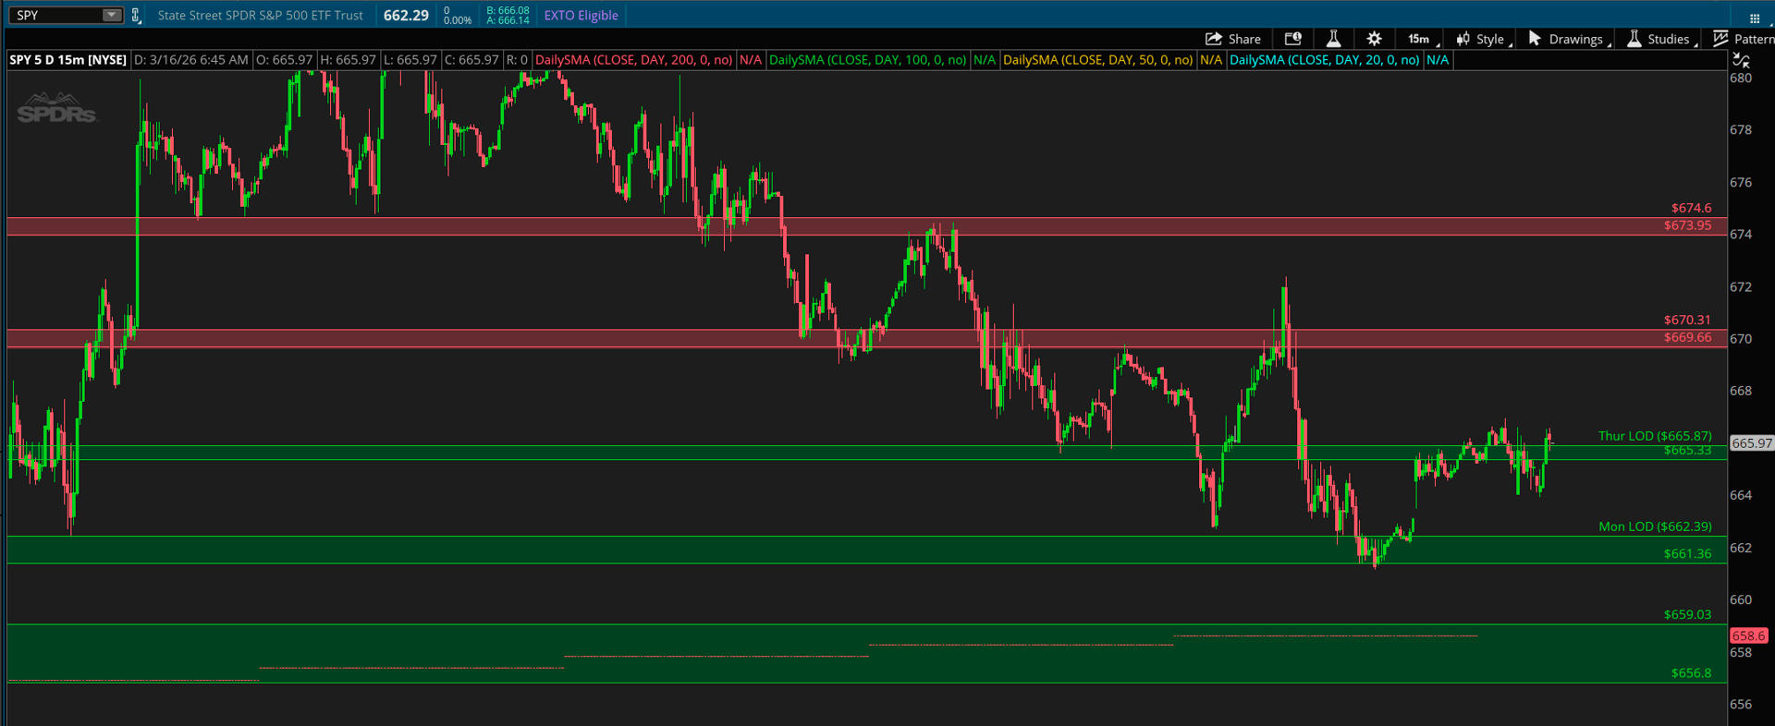Click the 0.00% change value
Screen dimensions: 1775x726
tap(458, 20)
